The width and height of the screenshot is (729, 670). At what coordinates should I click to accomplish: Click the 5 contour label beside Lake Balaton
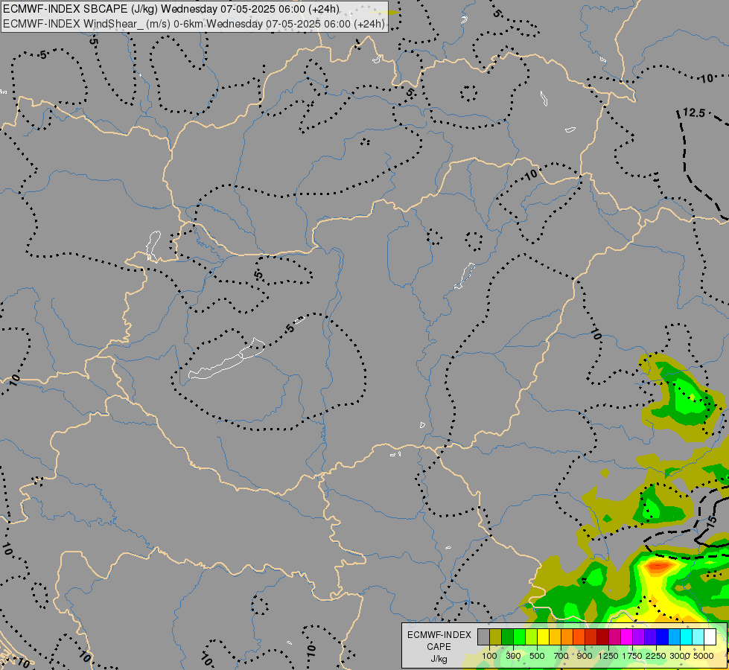tap(290, 329)
